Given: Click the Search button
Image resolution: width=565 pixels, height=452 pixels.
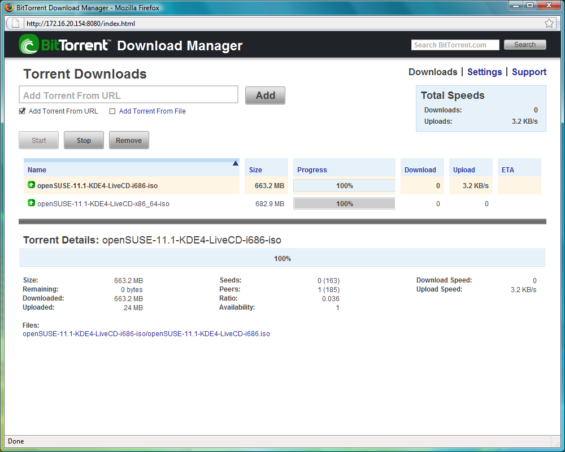Looking at the screenshot, I should tap(525, 45).
